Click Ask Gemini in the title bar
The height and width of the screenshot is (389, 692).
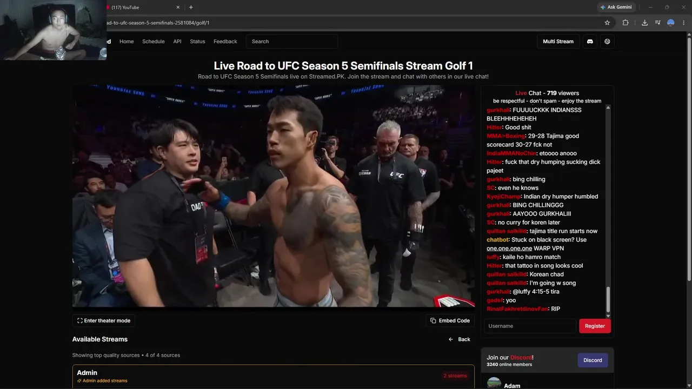[616, 7]
